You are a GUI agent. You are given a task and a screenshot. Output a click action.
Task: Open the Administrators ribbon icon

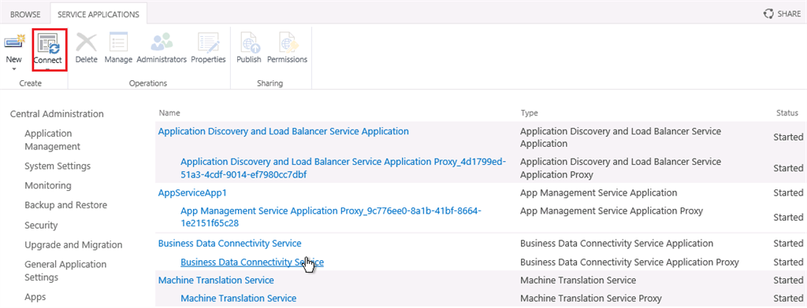(162, 42)
